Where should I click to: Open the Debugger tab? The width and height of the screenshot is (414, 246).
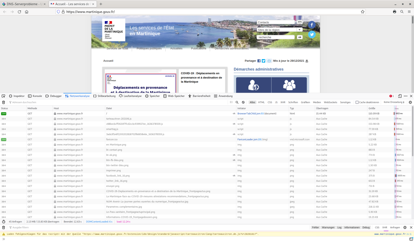click(53, 96)
